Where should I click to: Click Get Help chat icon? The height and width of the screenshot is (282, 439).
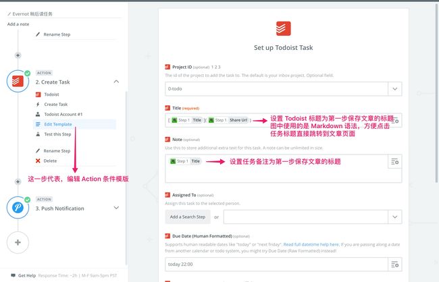pos(13,275)
